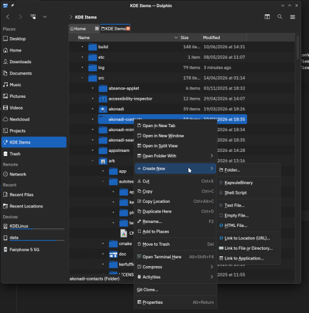The width and height of the screenshot is (309, 313).
Task: Open the data device
Action: click(x=34, y=237)
